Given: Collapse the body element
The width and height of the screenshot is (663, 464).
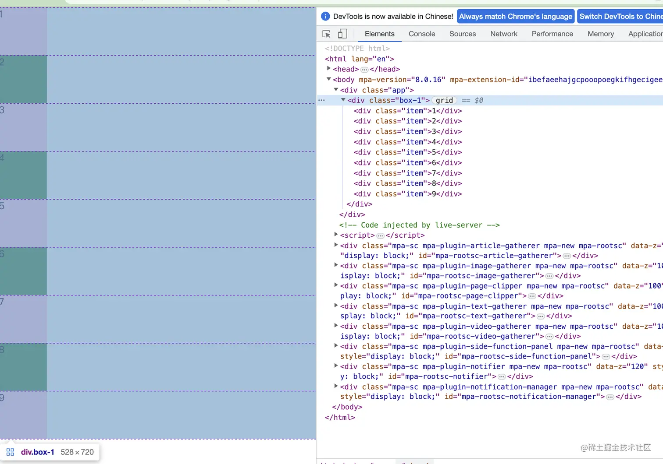Looking at the screenshot, I should 328,79.
